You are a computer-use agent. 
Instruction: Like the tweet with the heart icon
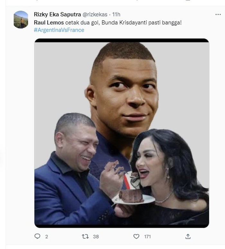[x=136, y=236]
